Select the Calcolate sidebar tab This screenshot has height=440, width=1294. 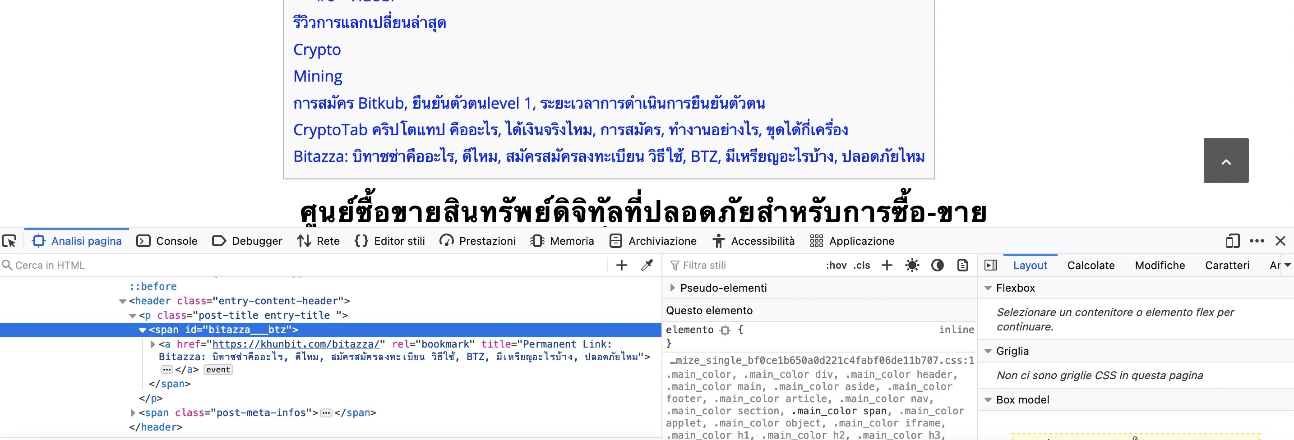[x=1091, y=266]
